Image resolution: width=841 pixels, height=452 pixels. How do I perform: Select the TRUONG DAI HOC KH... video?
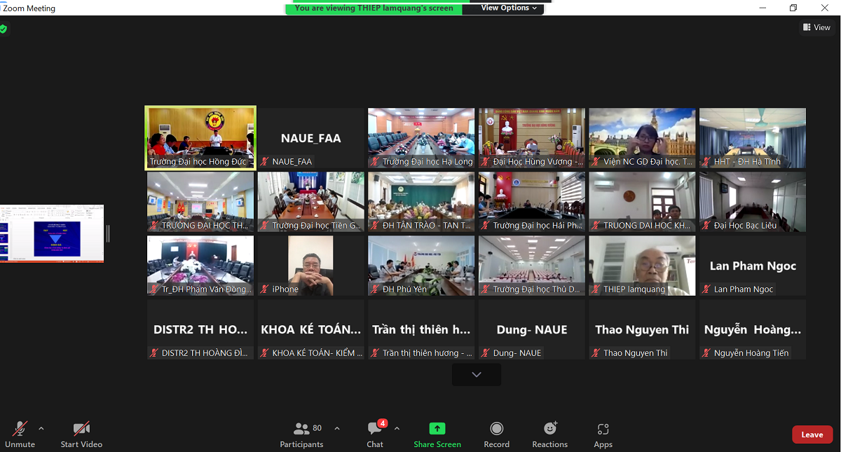(x=642, y=202)
